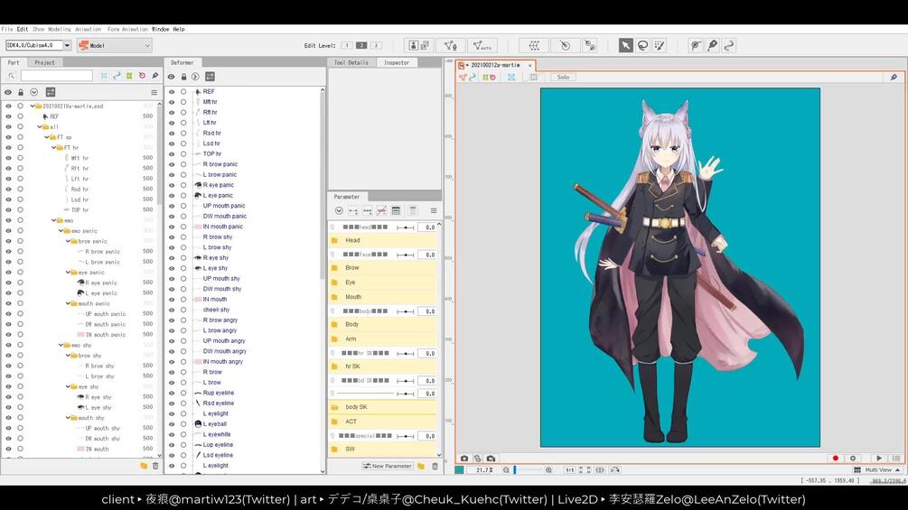The image size is (908, 510).
Task: Click the head parameter slider
Action: coord(406,227)
